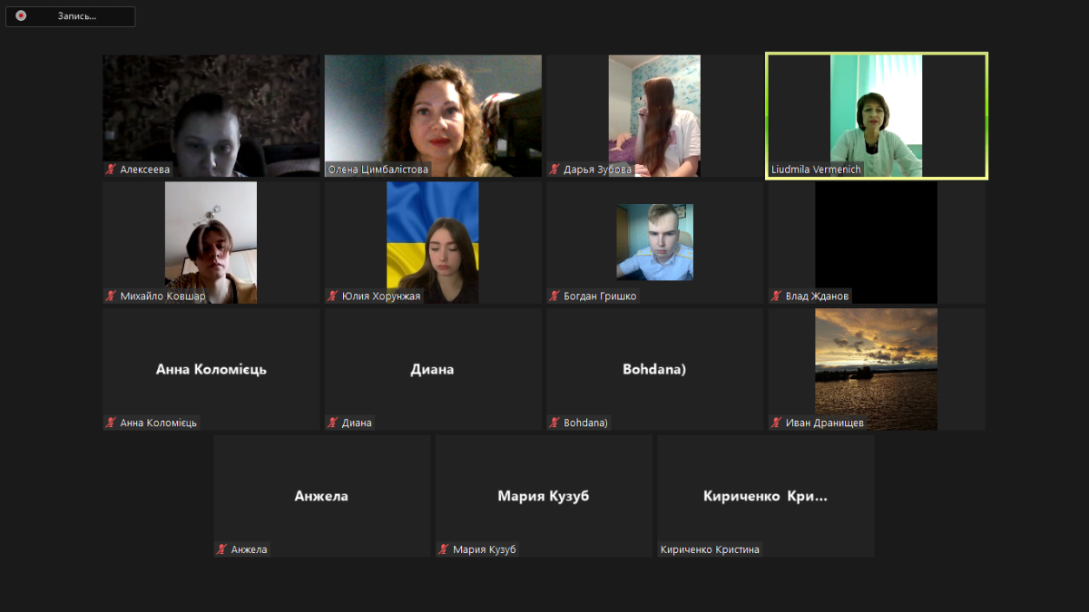Select Юлия Хорунжая's video with flag background
This screenshot has height=612, width=1089.
coord(433,241)
